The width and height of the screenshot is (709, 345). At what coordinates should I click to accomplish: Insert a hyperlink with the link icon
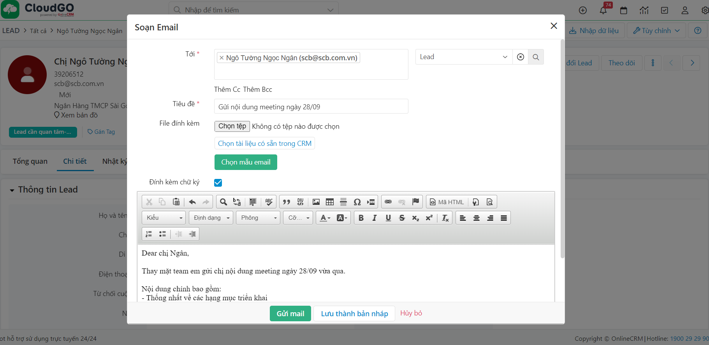(388, 202)
